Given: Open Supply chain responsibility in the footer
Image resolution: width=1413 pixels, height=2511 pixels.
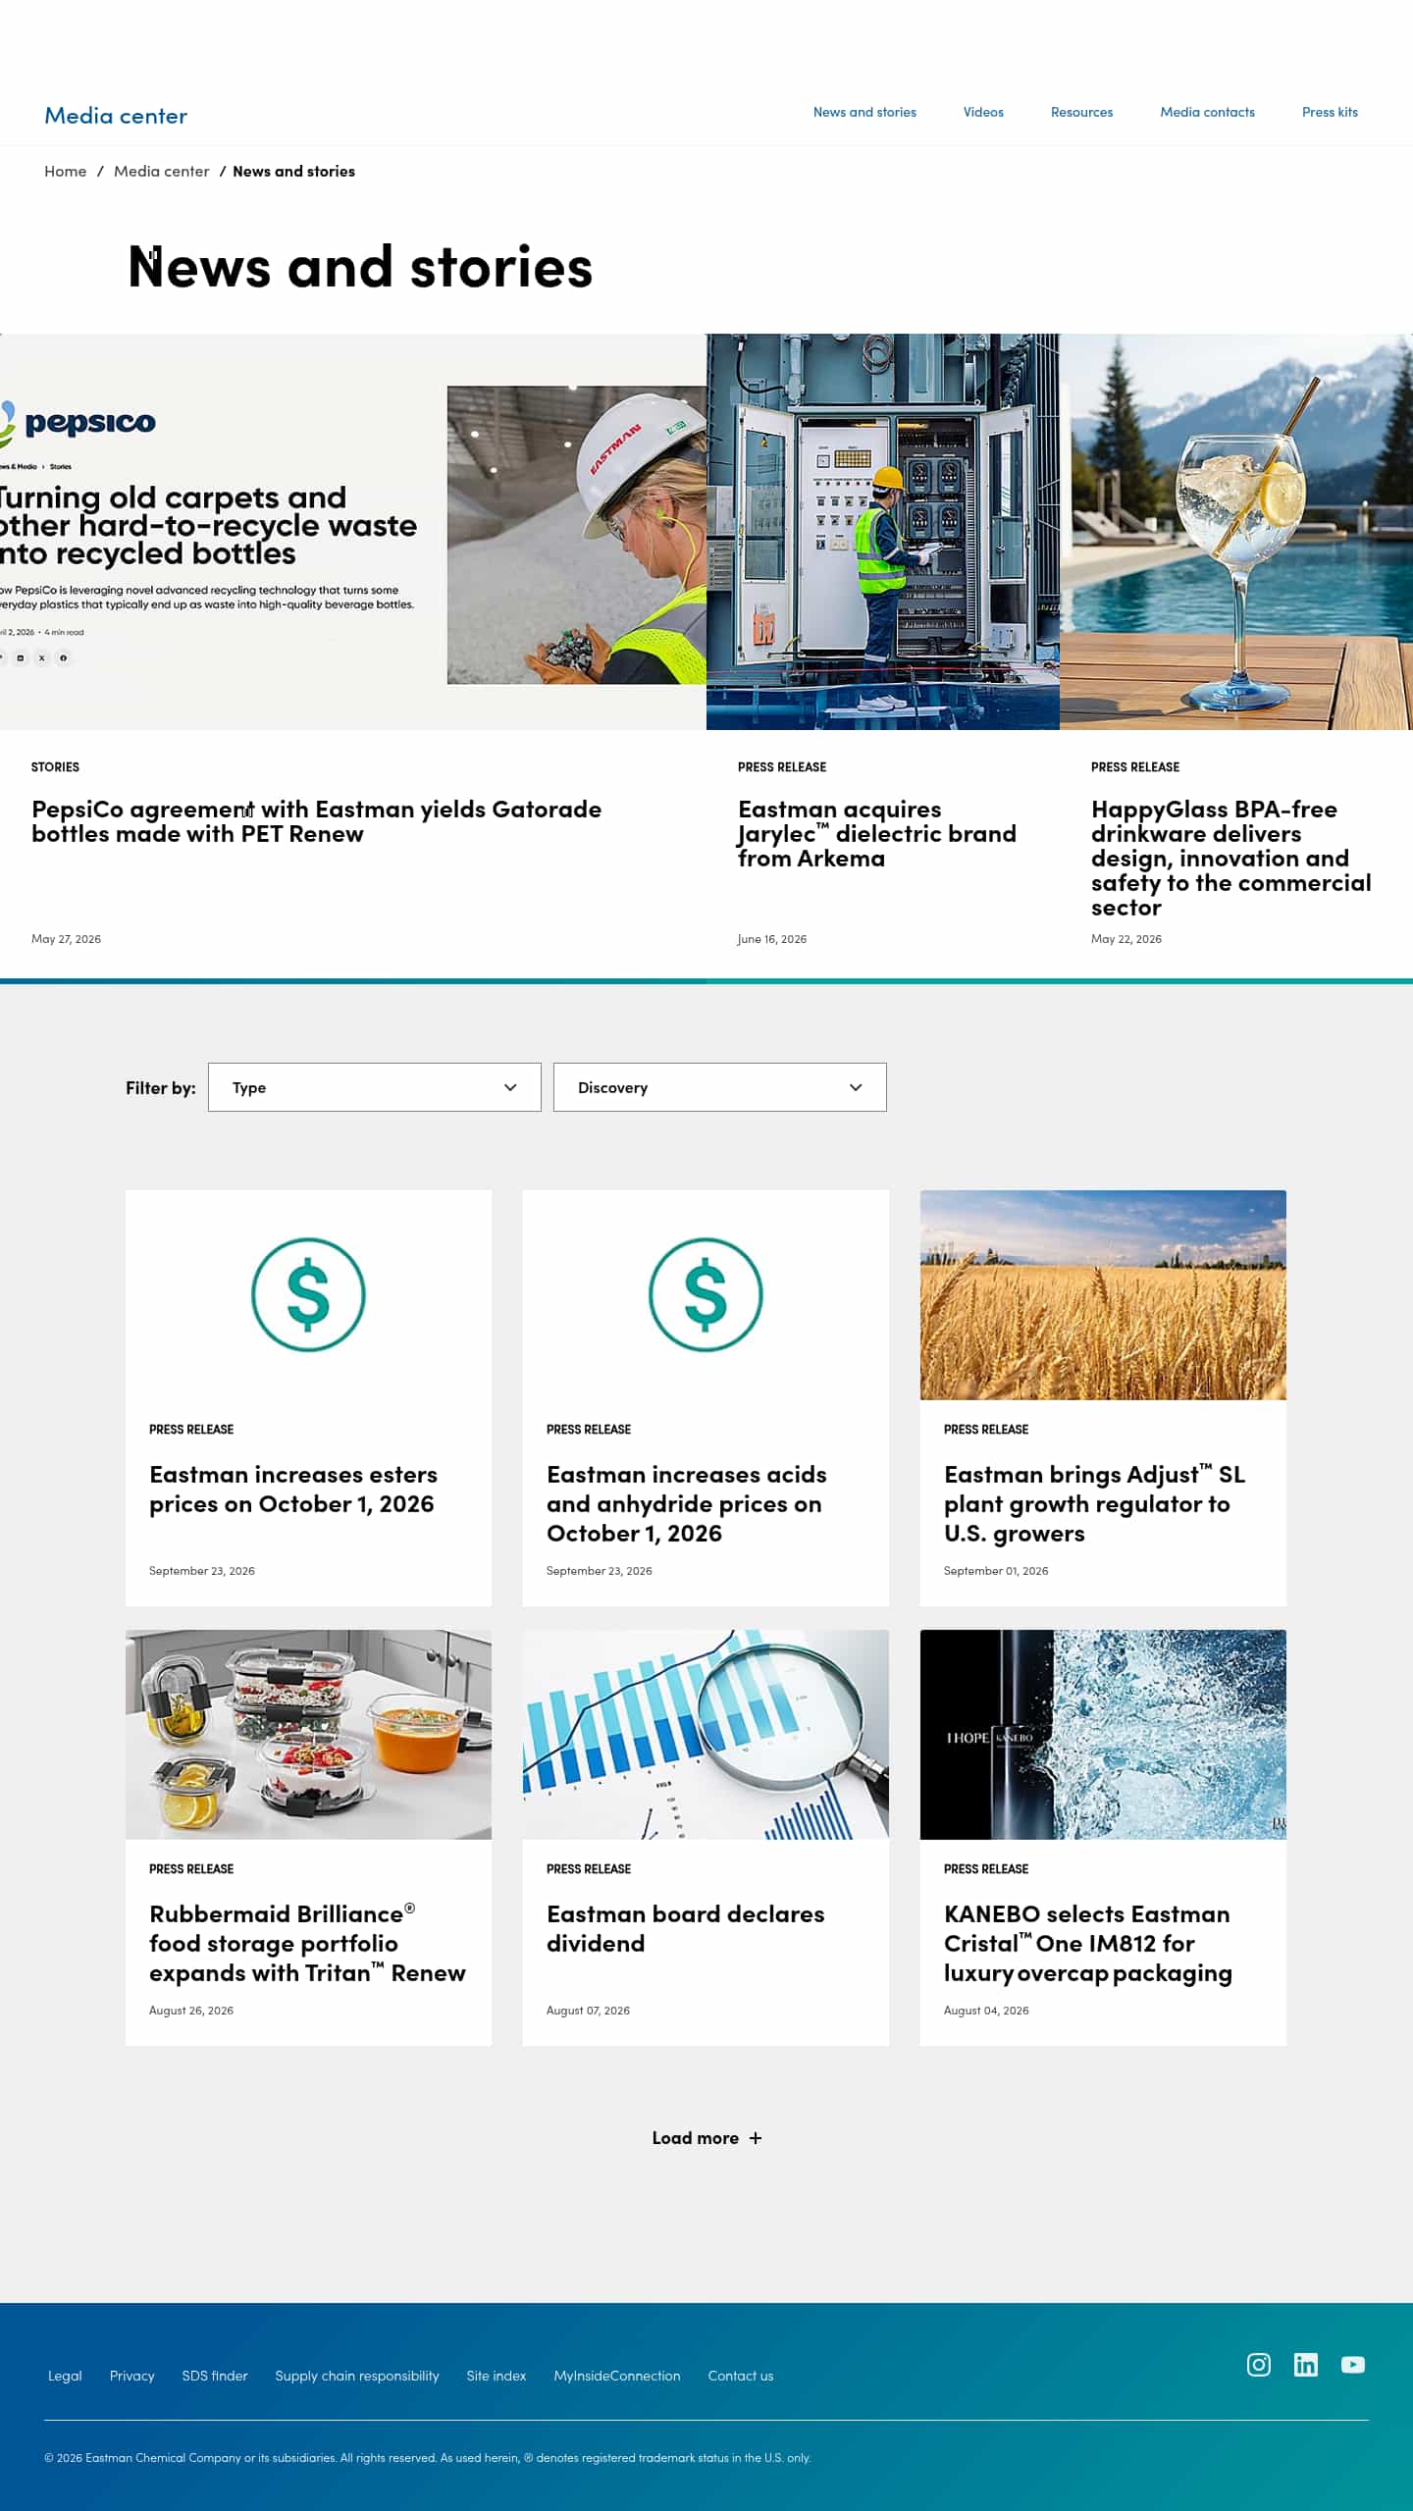Looking at the screenshot, I should [357, 2376].
